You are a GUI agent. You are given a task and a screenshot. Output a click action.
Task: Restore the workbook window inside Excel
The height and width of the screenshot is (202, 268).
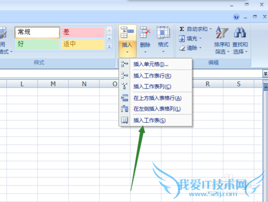click(x=255, y=17)
